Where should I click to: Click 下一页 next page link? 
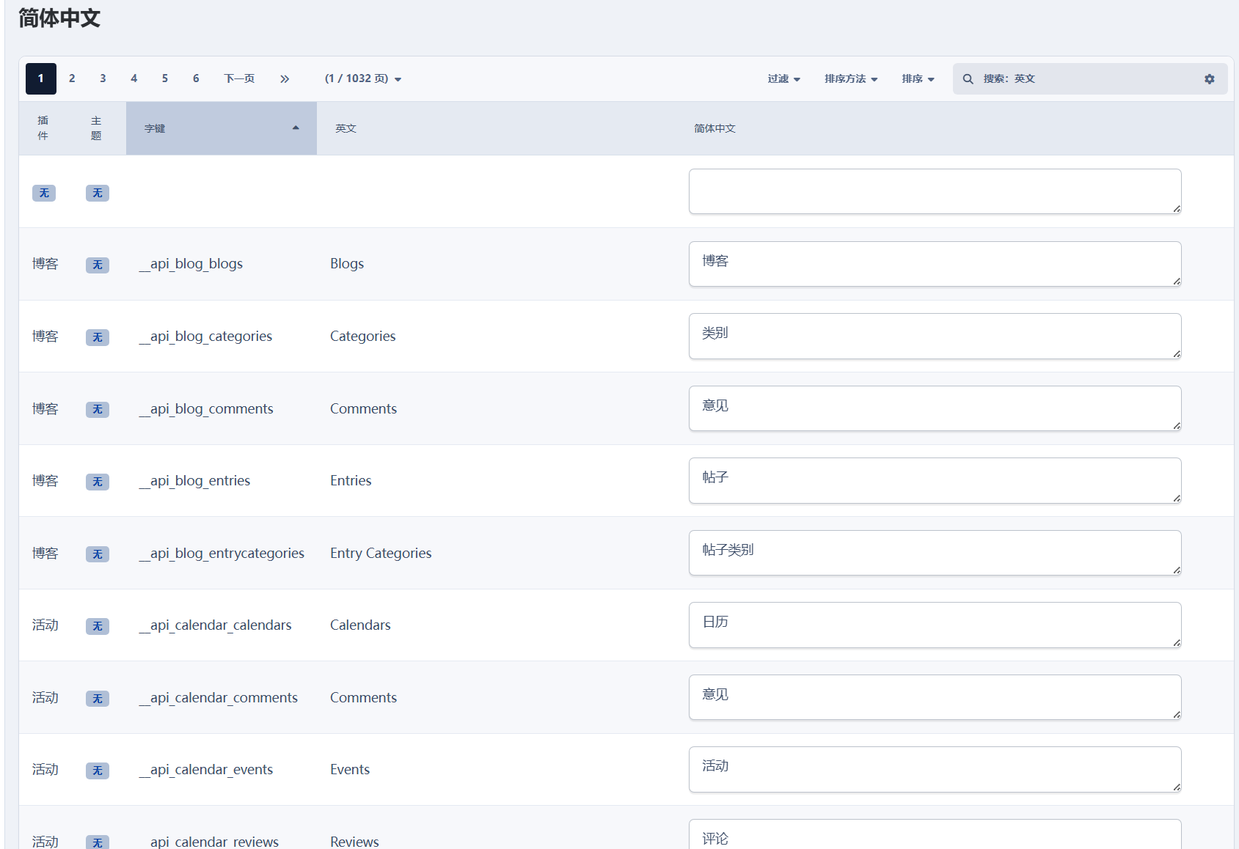pyautogui.click(x=239, y=79)
